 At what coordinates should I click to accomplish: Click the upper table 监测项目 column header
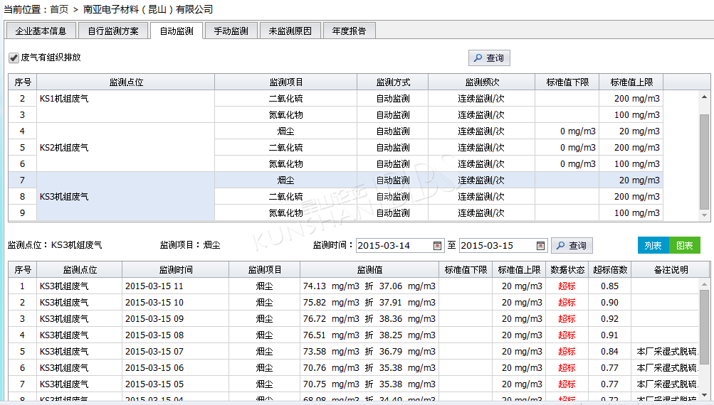pyautogui.click(x=286, y=82)
